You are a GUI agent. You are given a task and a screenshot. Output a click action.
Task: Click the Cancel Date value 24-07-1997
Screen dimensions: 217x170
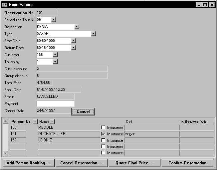(x=54, y=110)
